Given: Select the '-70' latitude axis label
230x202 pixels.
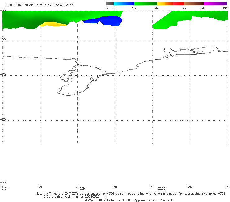Looking at the screenshot, I should [3, 75].
